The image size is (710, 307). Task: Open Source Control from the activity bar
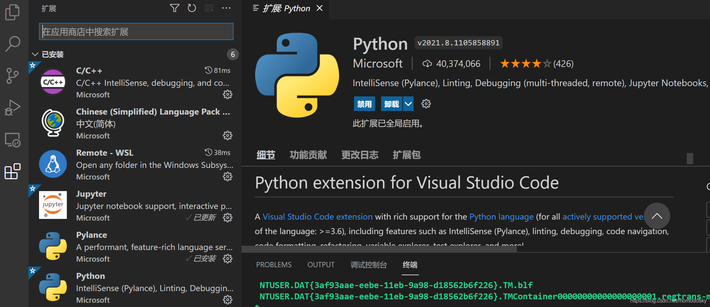(12, 76)
